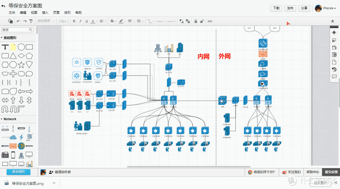Click the fill color paint bucket
Viewport: 340px width, 189px height.
coord(112,21)
